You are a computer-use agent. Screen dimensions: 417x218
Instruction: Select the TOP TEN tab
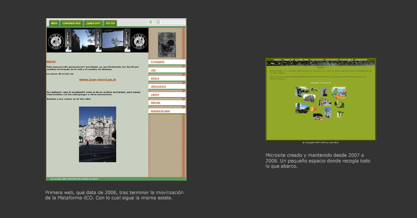(x=110, y=24)
